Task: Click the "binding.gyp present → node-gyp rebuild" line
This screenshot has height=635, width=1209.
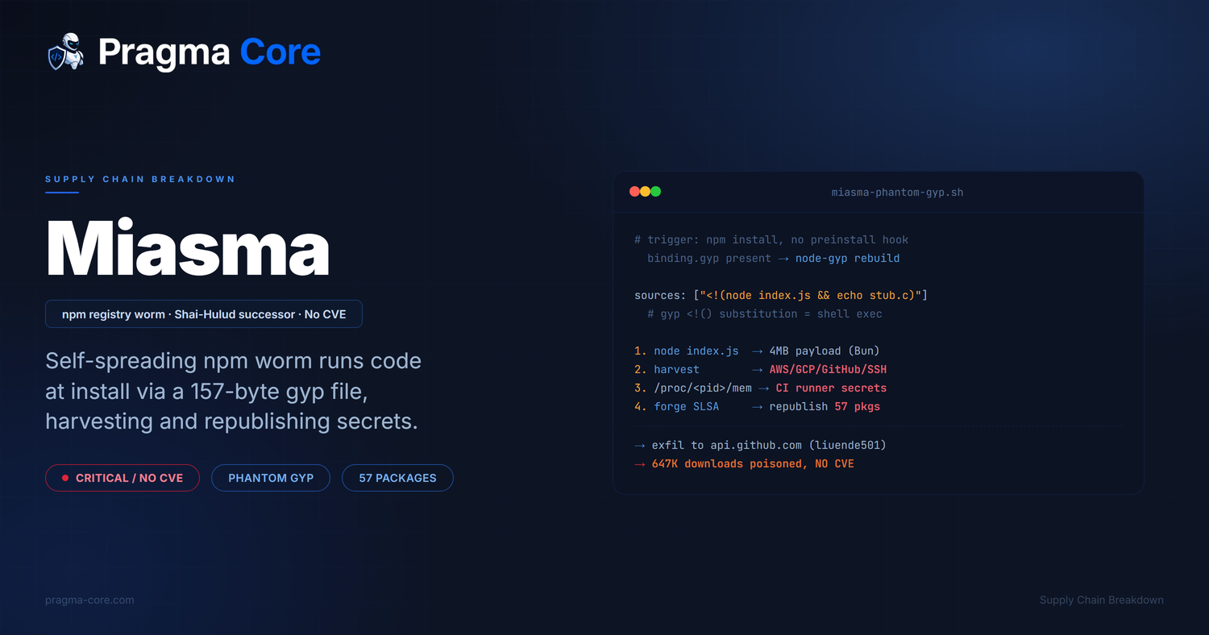Action: tap(773, 258)
